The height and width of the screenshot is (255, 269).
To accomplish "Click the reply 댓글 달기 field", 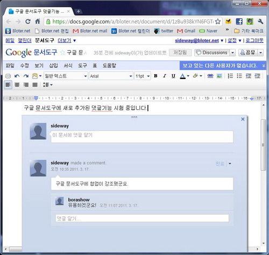I will (x=142, y=218).
